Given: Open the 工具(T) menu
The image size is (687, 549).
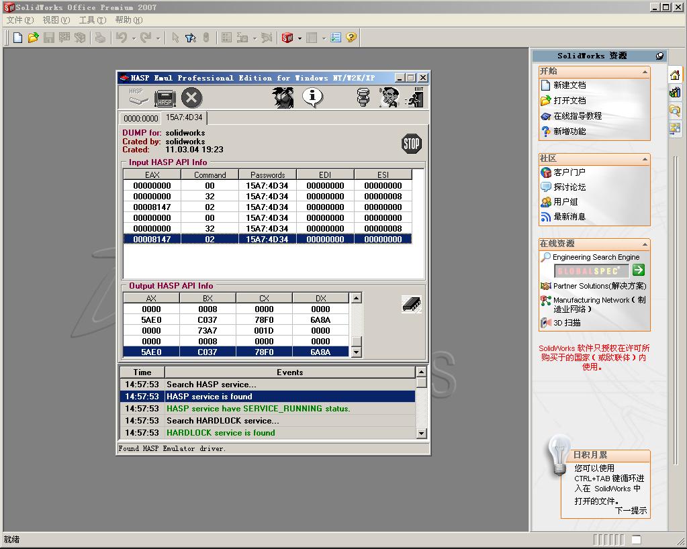Looking at the screenshot, I should tap(93, 20).
